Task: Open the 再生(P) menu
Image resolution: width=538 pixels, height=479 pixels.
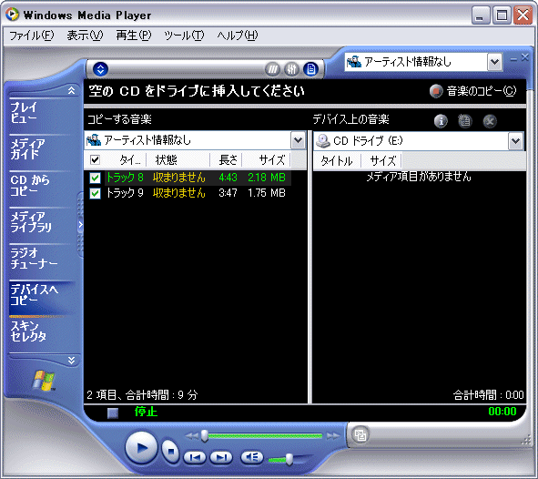Action: [134, 36]
